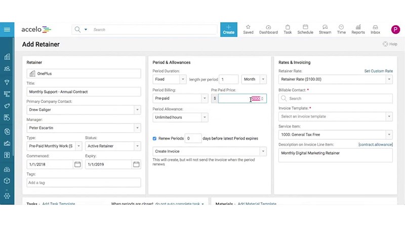
Task: Open the hamburger navigation menu
Action: [x=7, y=30]
